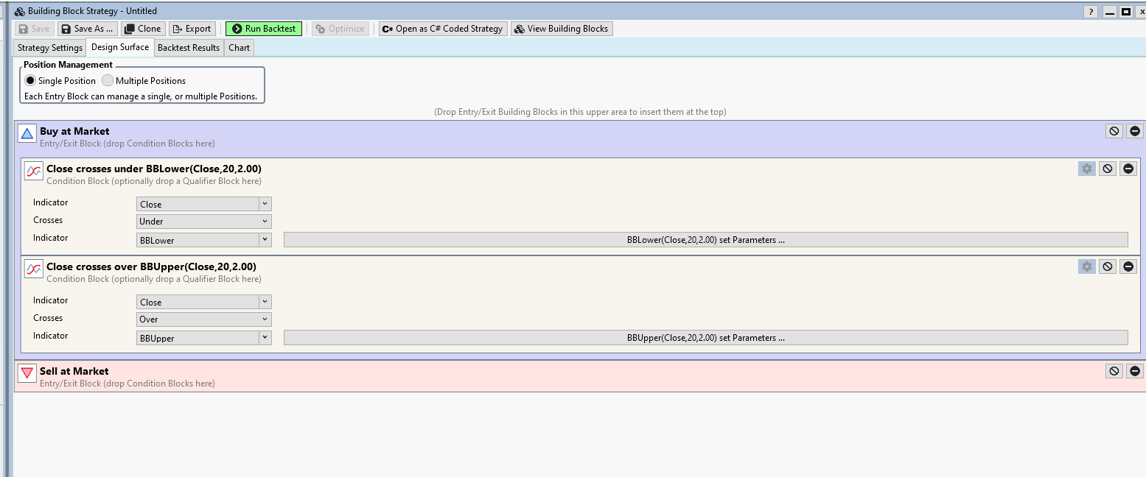Image resolution: width=1146 pixels, height=477 pixels.
Task: Disable the Close crosses over BBUpper condition
Action: [1107, 266]
